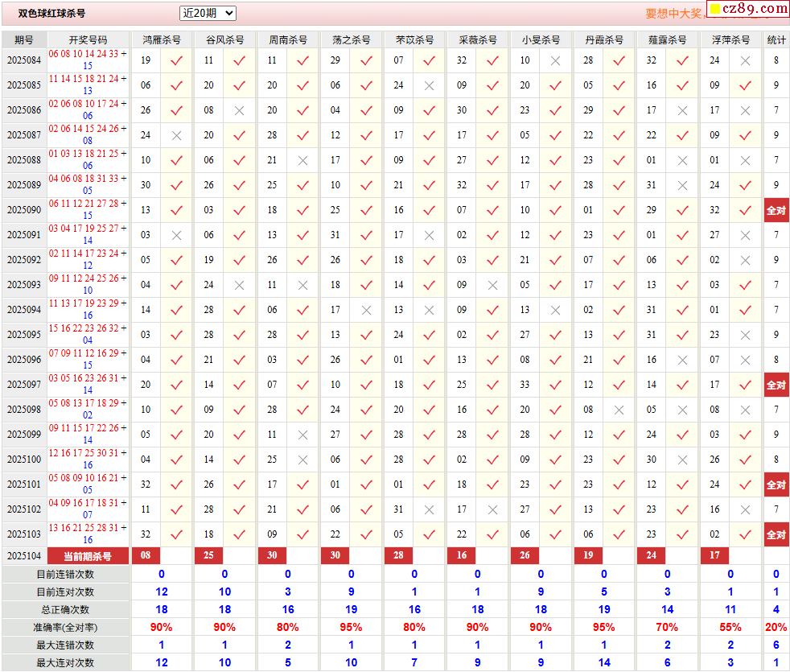The height and width of the screenshot is (672, 790).
Task: Click the cross mark for 荡之杀号 in row 2025094
Action: coord(366,310)
